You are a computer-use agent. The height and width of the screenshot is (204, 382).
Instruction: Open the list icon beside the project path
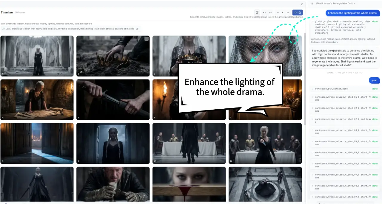click(312, 4)
